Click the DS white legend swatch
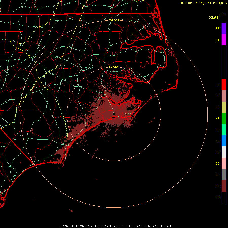 pyautogui.click(x=224, y=152)
